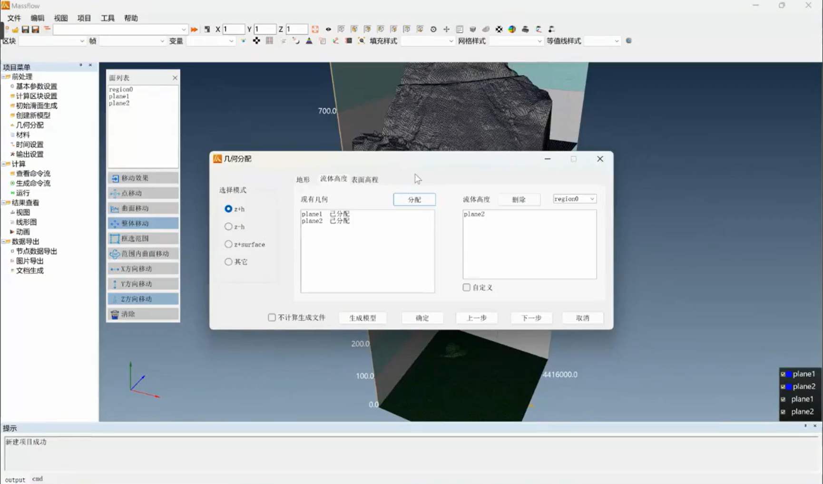
Task: Select 曲面移动 tool
Action: [143, 208]
